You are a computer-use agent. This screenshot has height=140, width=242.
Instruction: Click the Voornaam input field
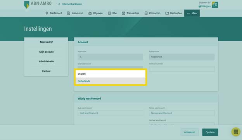click(111, 56)
